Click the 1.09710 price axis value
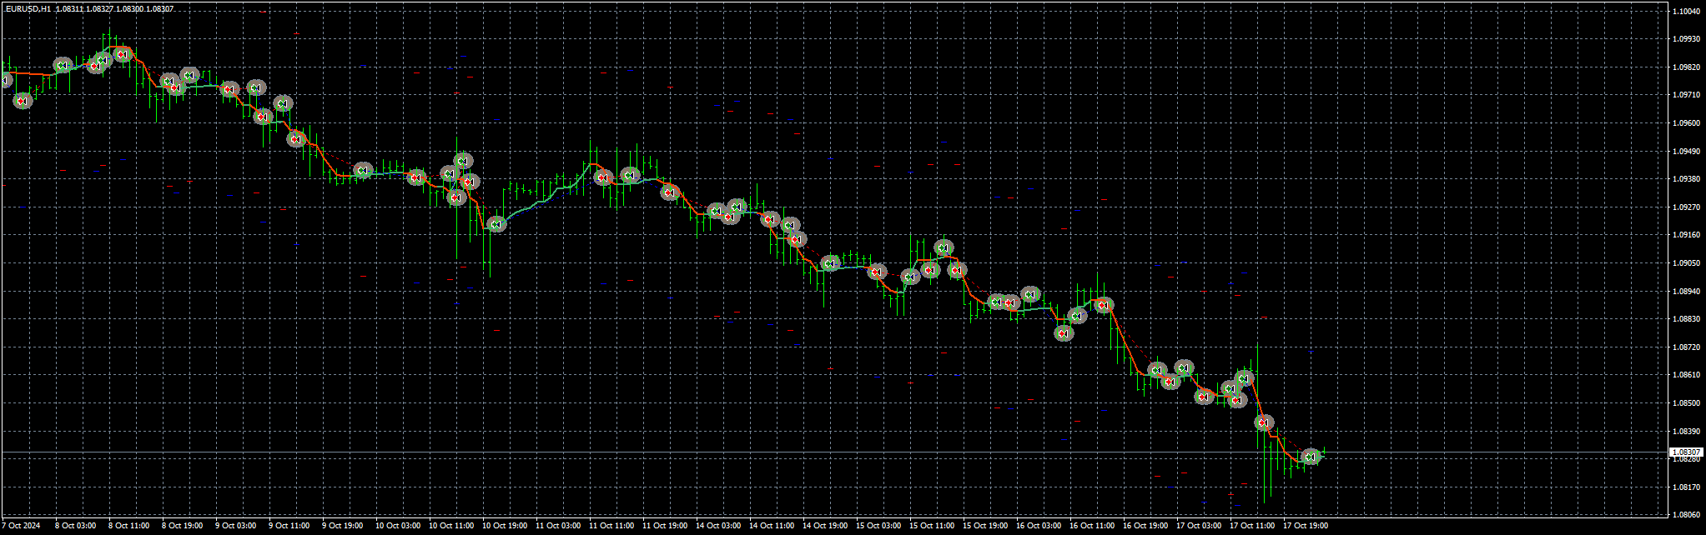1706x535 pixels. tap(1686, 95)
